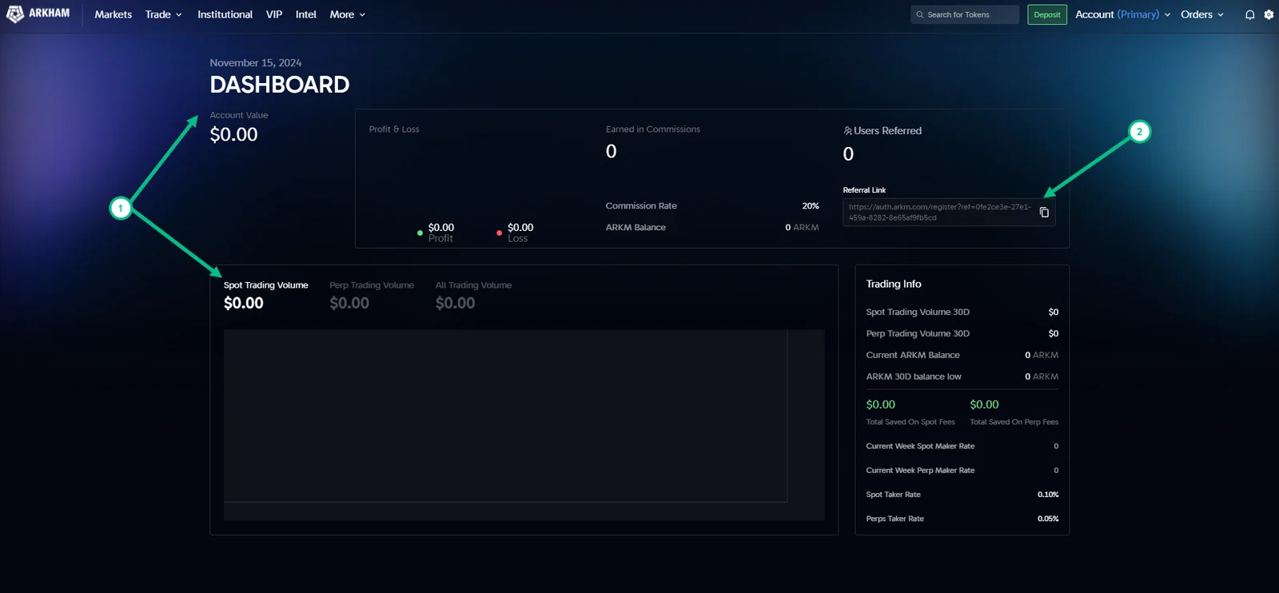Click the Current ARKM Balance row
This screenshot has width=1279, height=593.
pyautogui.click(x=962, y=355)
